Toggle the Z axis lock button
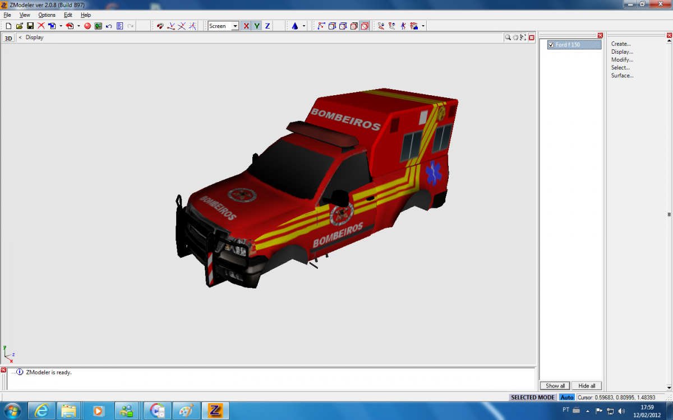 tap(268, 26)
